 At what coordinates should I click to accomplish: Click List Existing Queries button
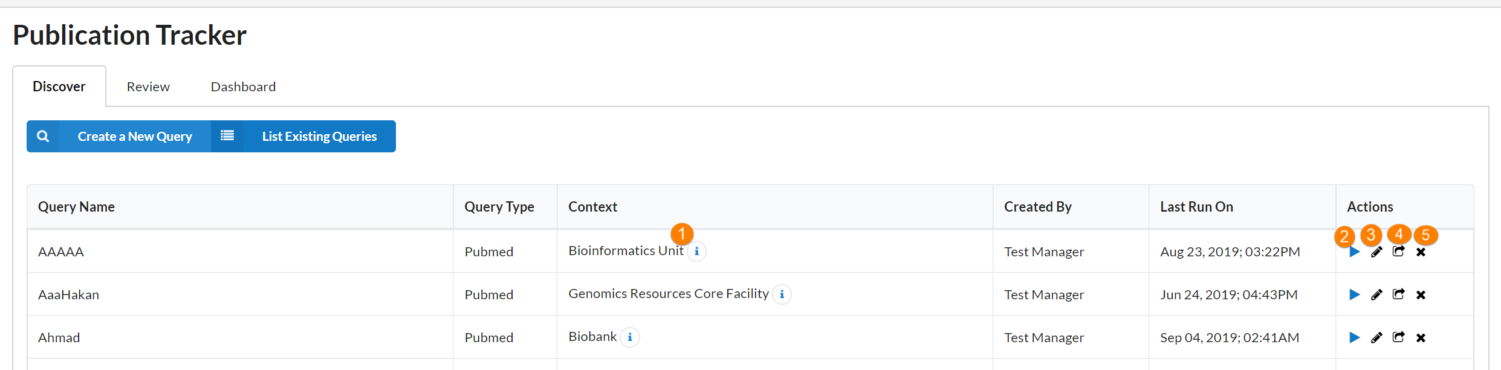(x=319, y=137)
